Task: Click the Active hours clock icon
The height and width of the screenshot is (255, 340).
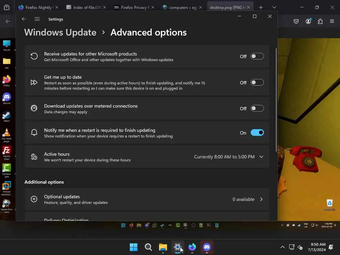Action: coord(34,157)
